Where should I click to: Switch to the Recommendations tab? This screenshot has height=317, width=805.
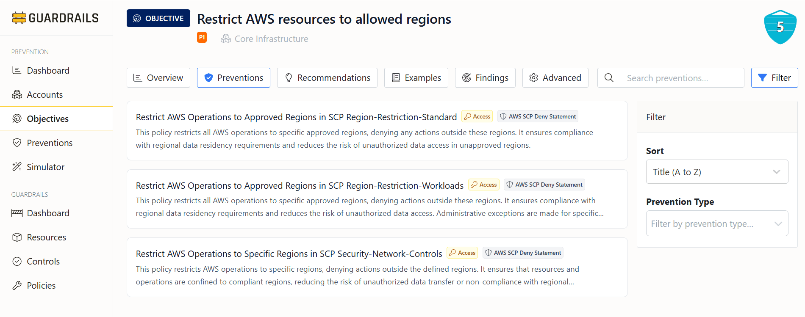[327, 78]
